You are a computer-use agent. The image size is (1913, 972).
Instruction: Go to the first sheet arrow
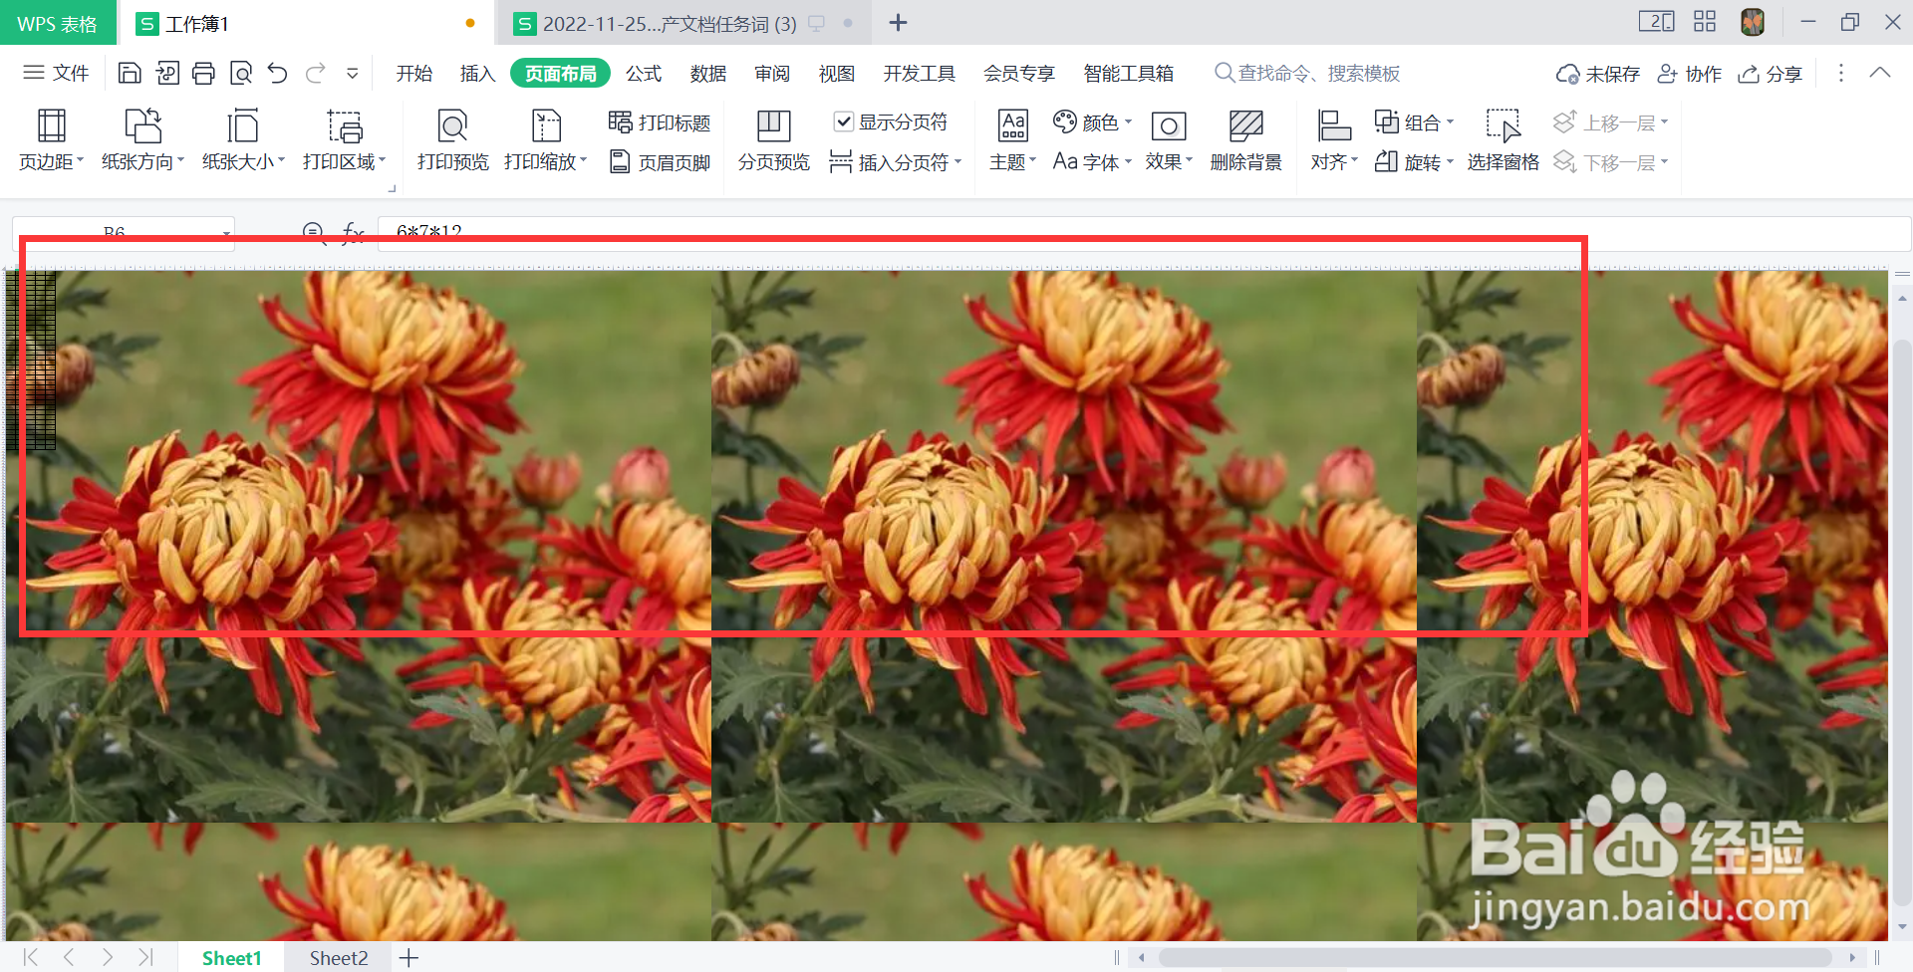point(31,957)
